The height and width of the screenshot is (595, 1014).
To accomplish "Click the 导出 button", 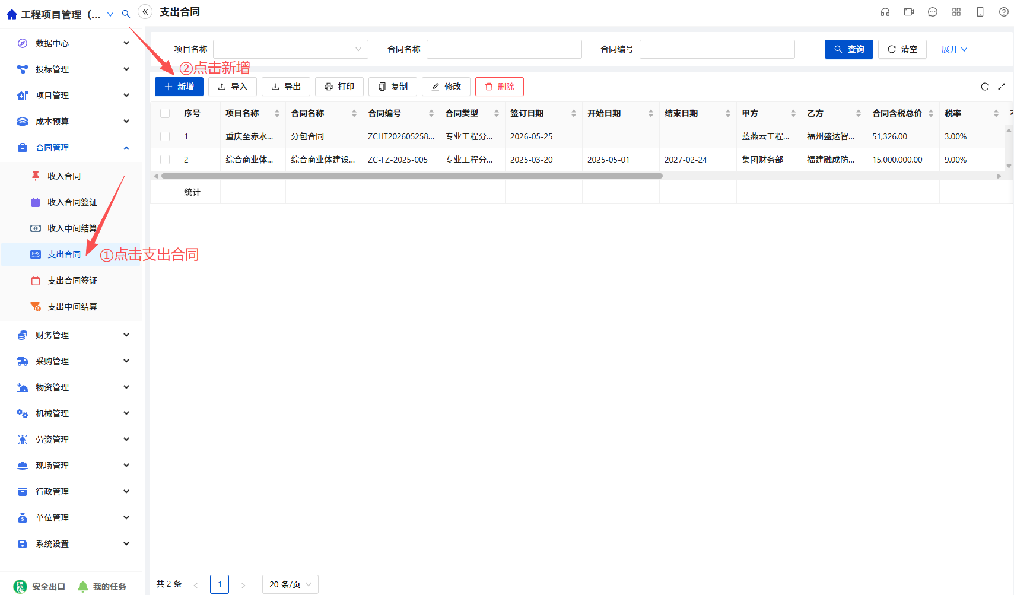I will pos(286,87).
